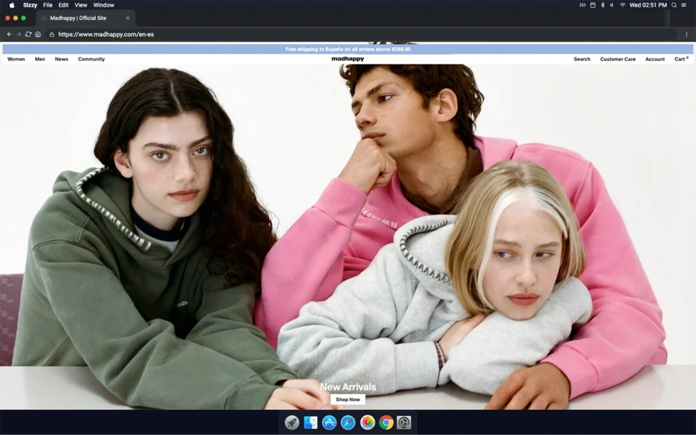Viewport: 696px width, 435px height.
Task: Click the browser back arrow
Action: pos(9,34)
